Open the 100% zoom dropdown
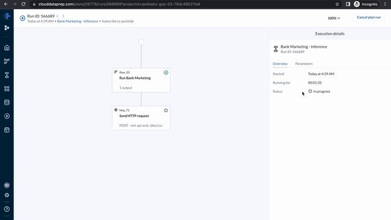Viewport: 391px width, 220px height. [x=334, y=18]
